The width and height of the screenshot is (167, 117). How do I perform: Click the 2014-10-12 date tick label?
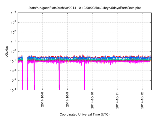coord(142,100)
